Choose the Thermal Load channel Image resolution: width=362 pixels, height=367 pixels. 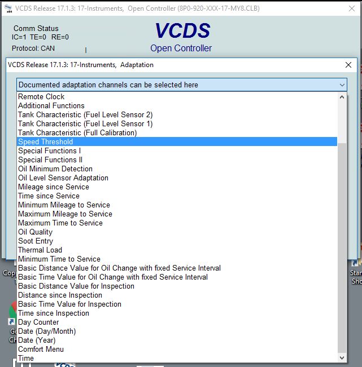tap(177, 250)
